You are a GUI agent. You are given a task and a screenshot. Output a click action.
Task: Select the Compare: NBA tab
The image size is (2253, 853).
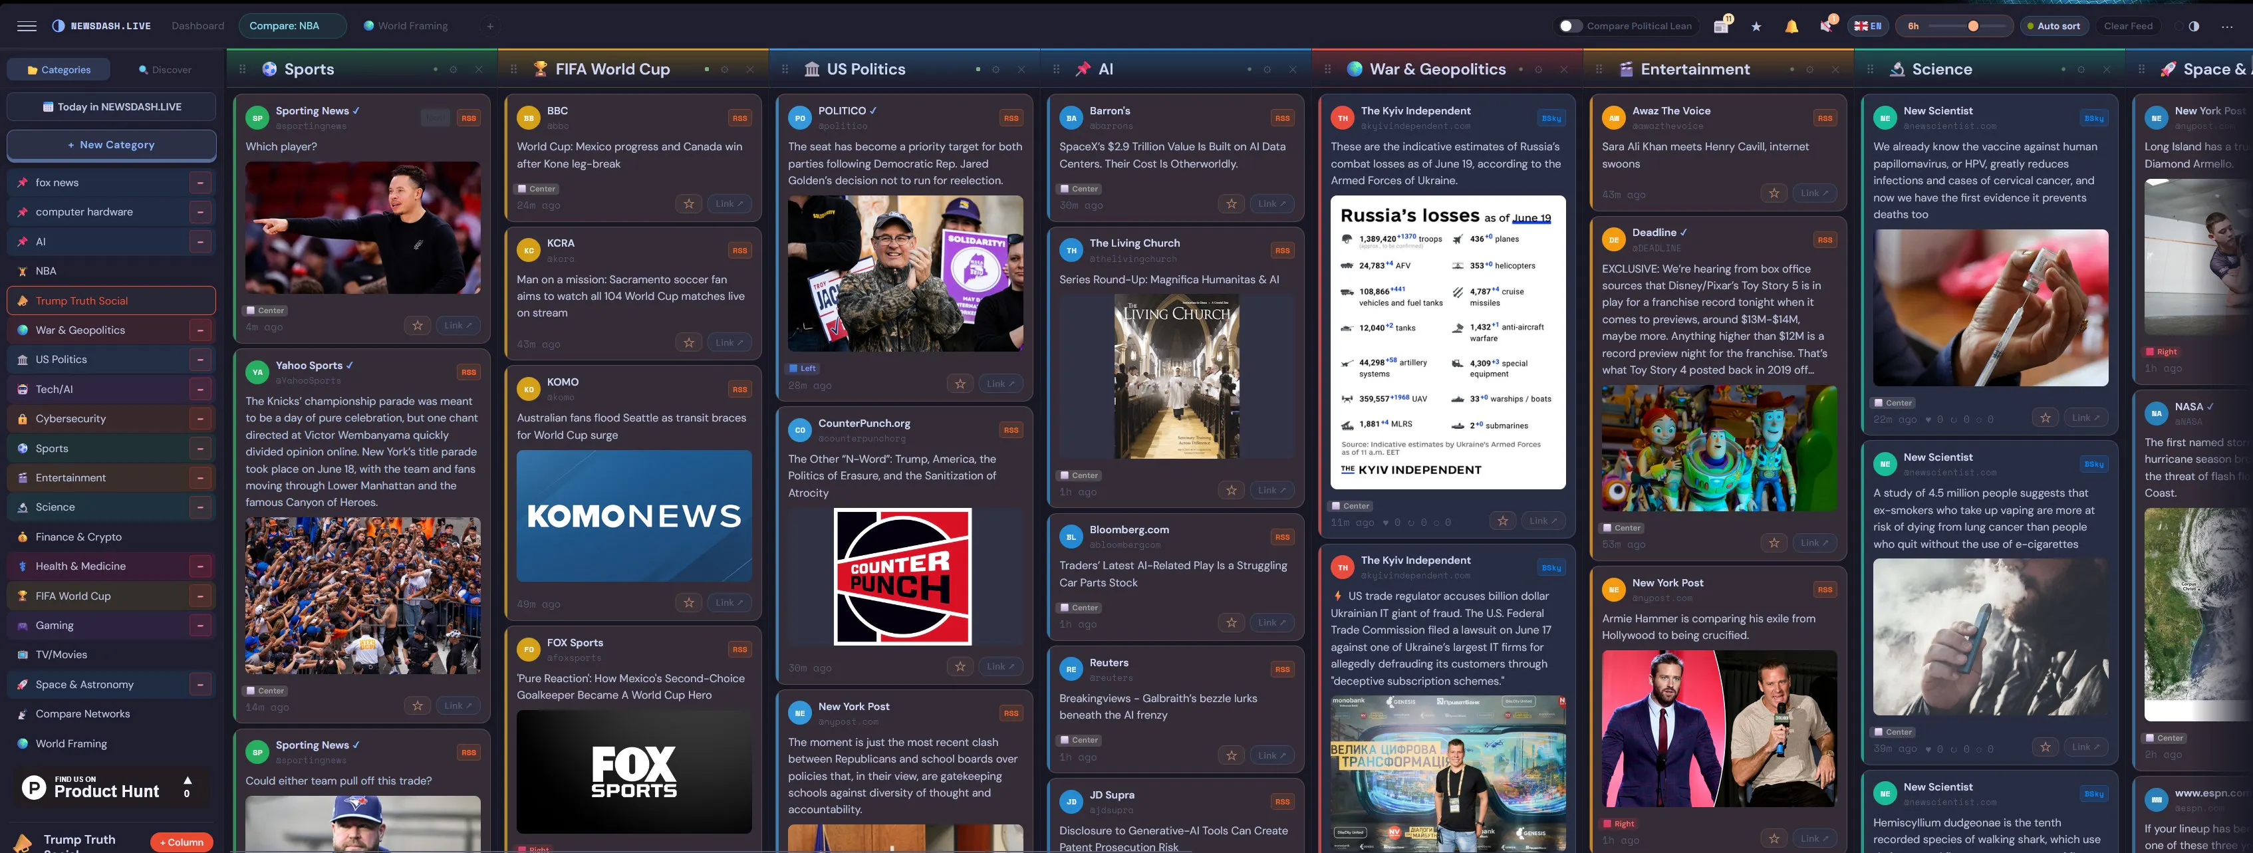(292, 26)
